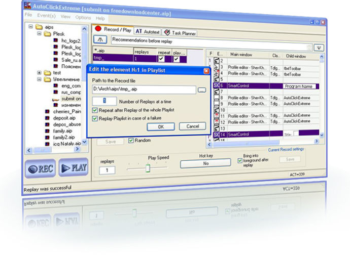
Task: Click the file icon next to family2.aip
Action: 47,137
